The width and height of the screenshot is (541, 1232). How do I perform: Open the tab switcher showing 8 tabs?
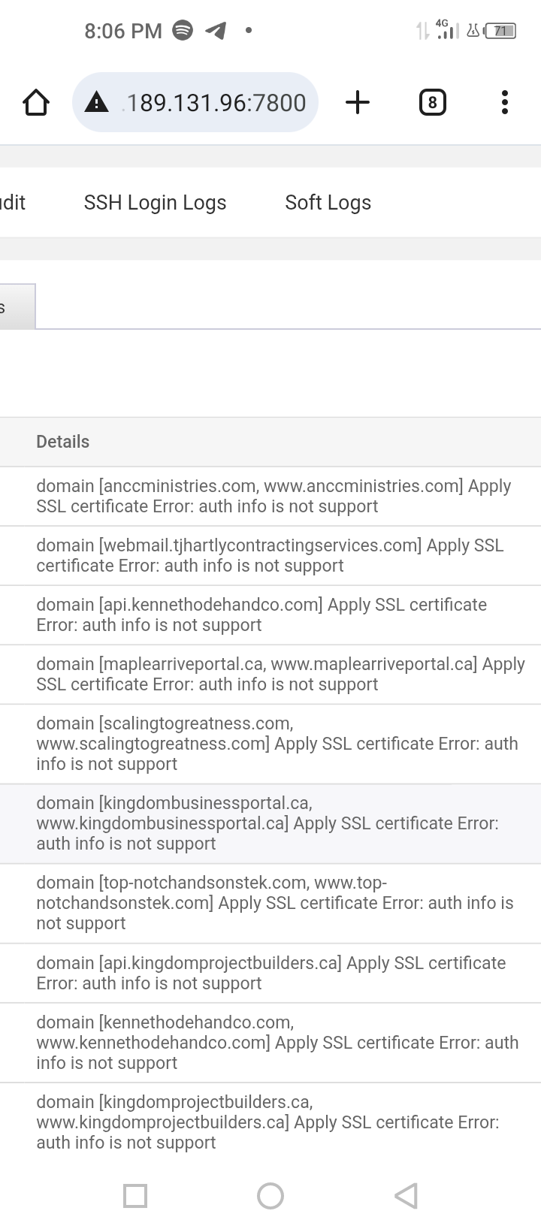pyautogui.click(x=432, y=102)
